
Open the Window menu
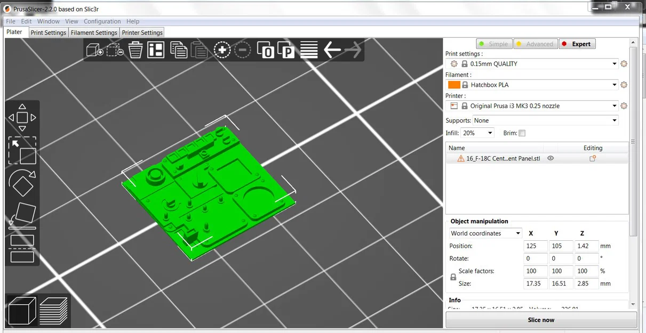tap(49, 21)
